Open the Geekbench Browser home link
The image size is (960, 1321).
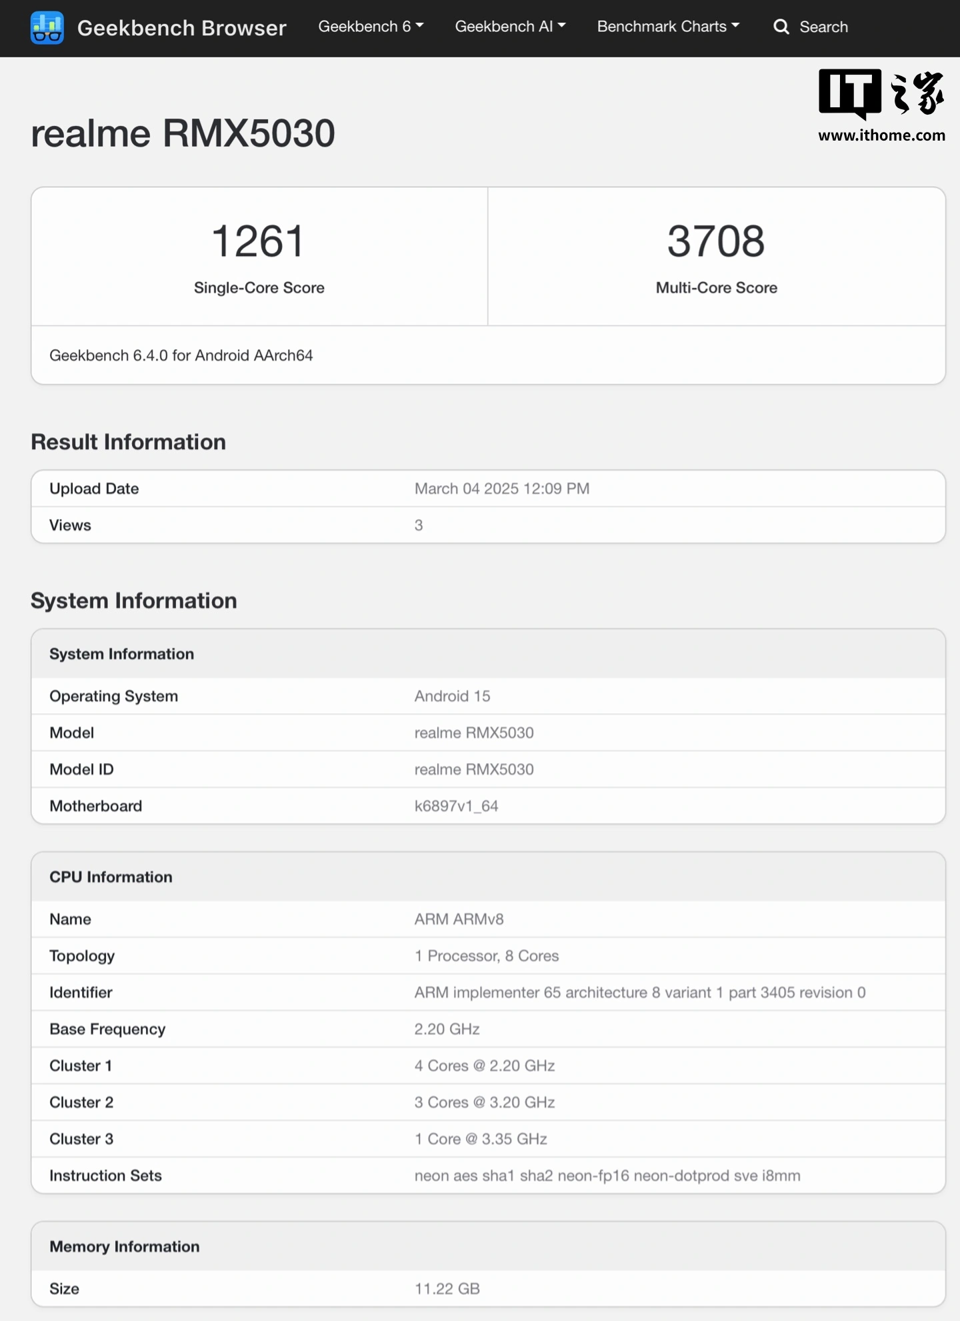[181, 28]
